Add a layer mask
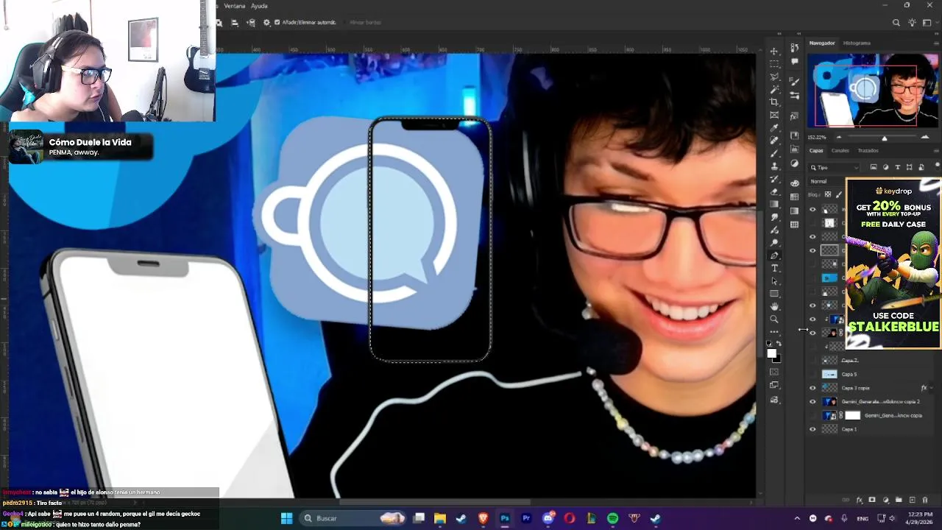This screenshot has width=942, height=530. pyautogui.click(x=872, y=500)
